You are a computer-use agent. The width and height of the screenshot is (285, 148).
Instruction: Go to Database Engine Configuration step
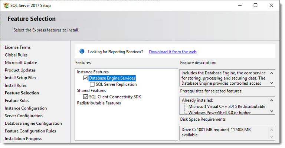pos(33,123)
